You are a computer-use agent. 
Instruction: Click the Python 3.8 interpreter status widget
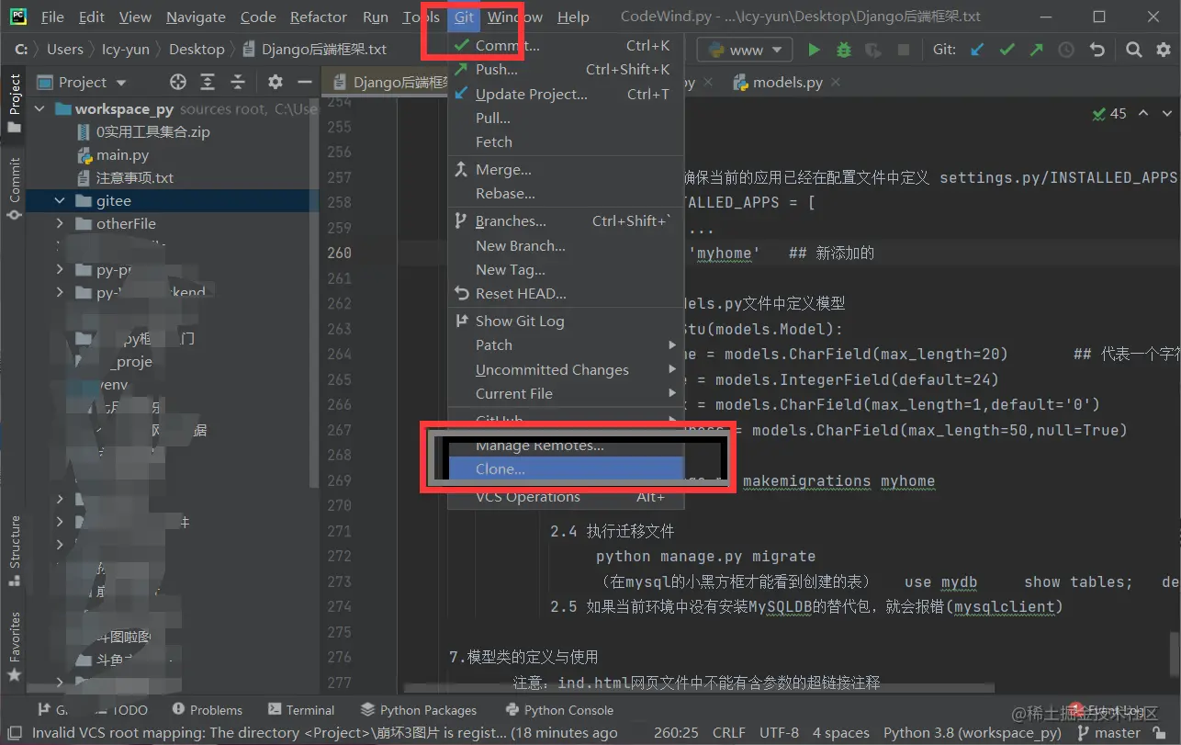tap(972, 733)
